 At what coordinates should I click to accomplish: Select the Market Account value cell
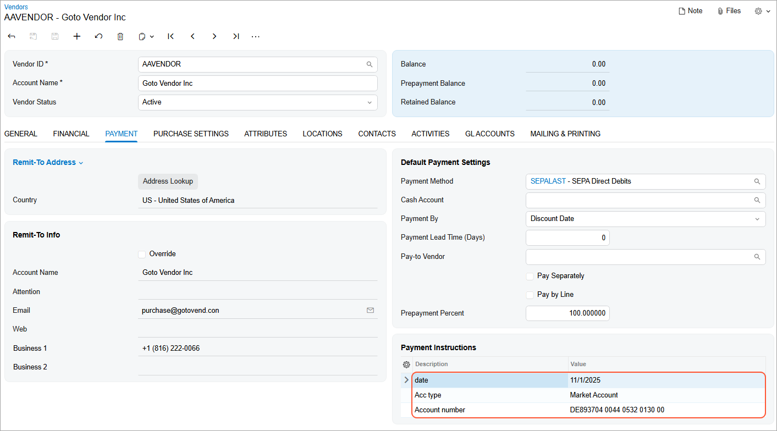666,395
